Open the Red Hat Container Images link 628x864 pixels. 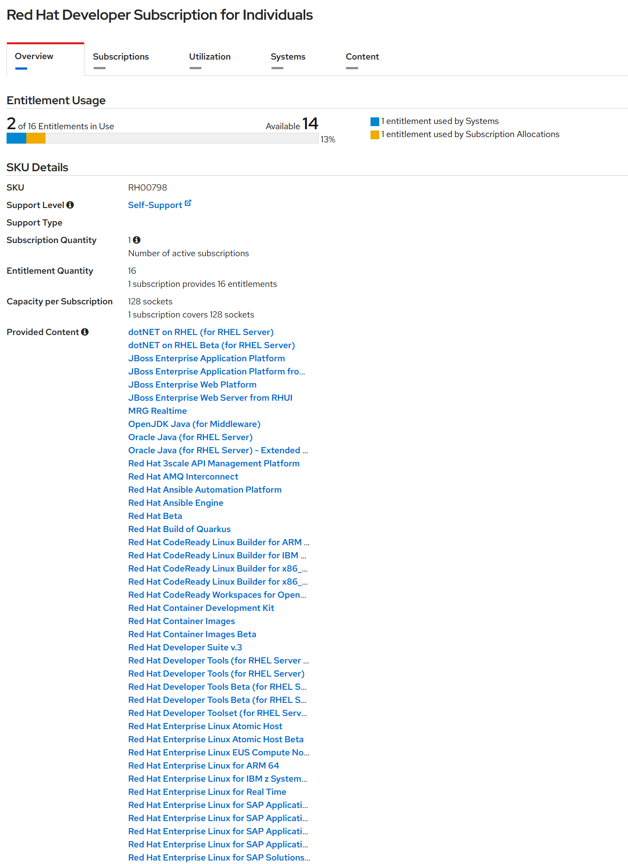click(x=181, y=621)
